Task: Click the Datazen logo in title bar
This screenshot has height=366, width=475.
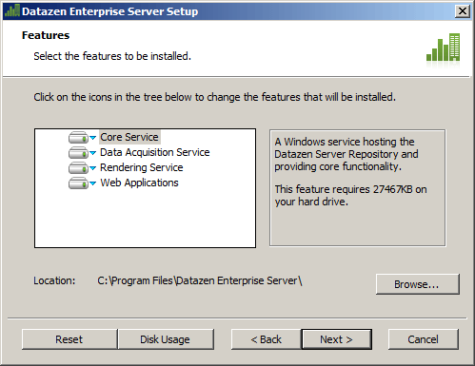Action: 12,11
